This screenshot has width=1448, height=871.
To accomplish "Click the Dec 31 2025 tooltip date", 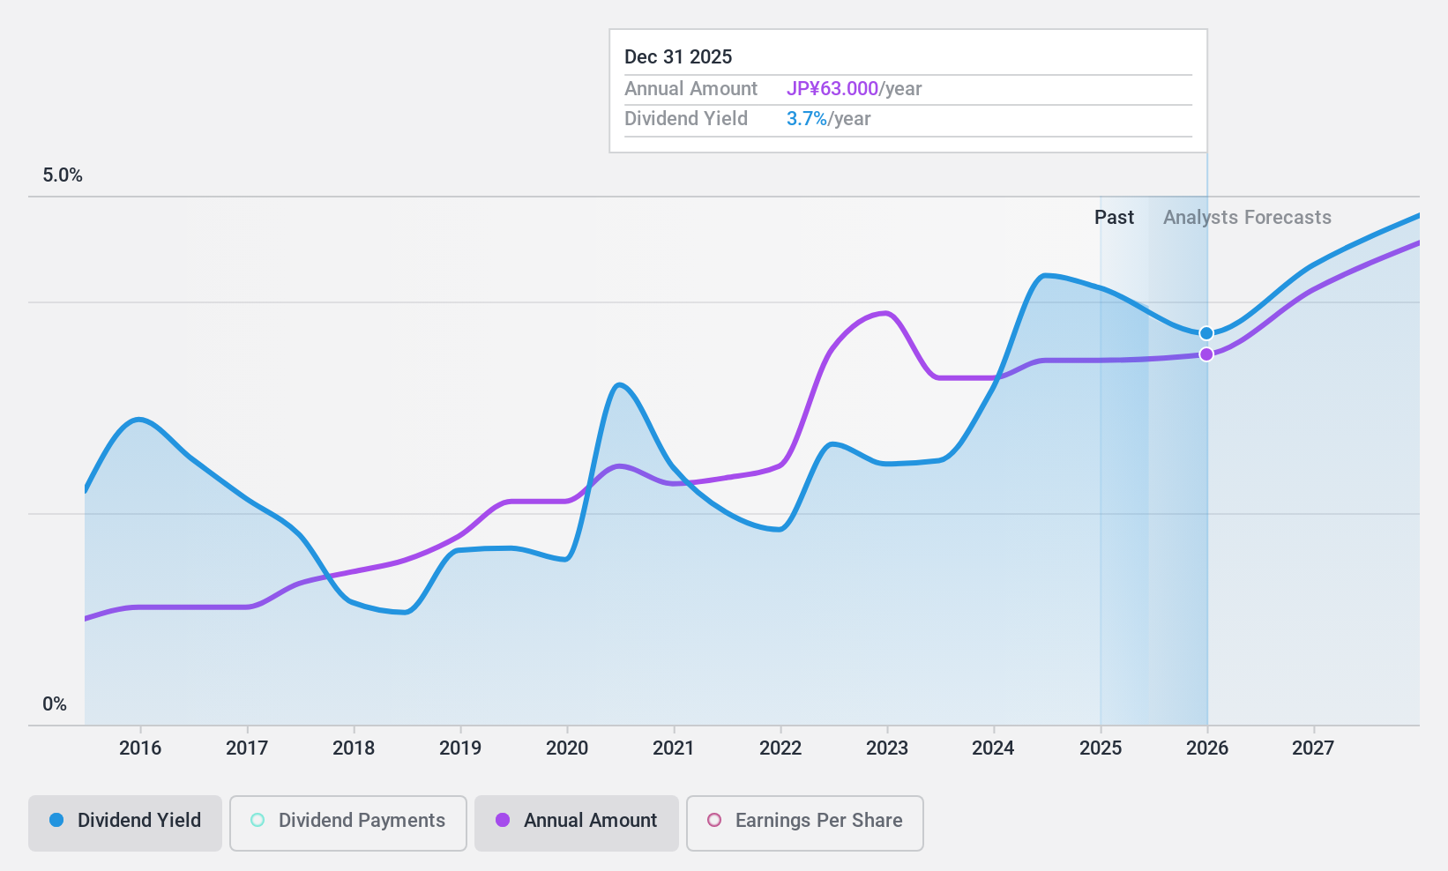I will point(678,57).
